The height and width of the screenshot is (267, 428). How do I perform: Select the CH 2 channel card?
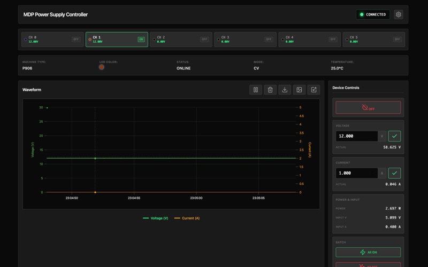181,40
